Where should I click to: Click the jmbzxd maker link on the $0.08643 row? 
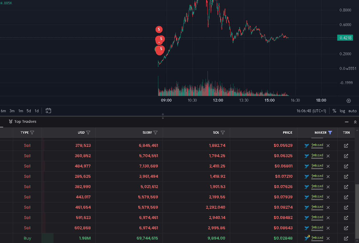(x=317, y=228)
